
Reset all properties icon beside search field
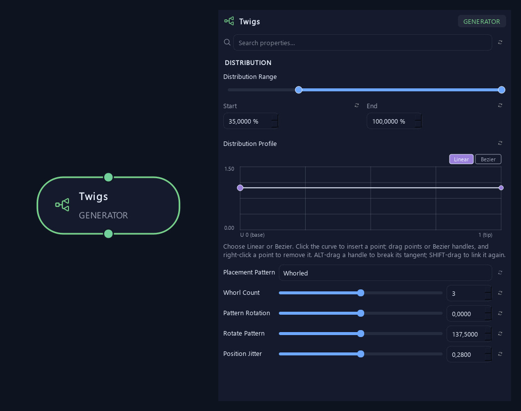(x=500, y=42)
